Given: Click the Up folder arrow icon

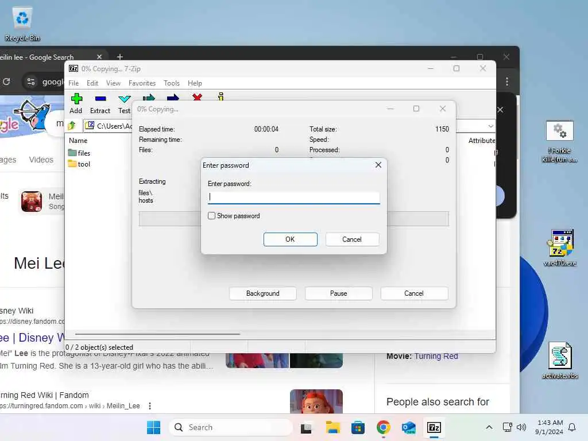Looking at the screenshot, I should (72, 125).
